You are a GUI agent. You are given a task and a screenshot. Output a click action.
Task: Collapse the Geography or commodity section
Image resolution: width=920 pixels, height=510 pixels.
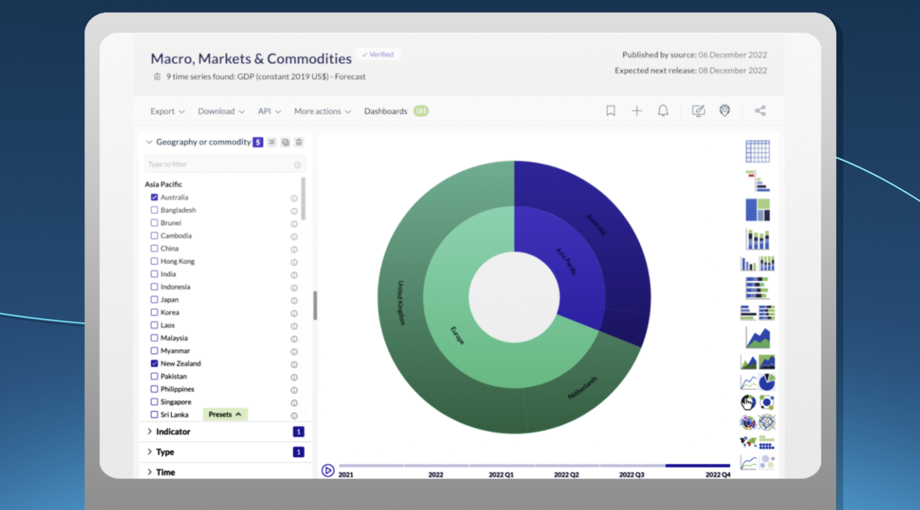[x=149, y=142]
